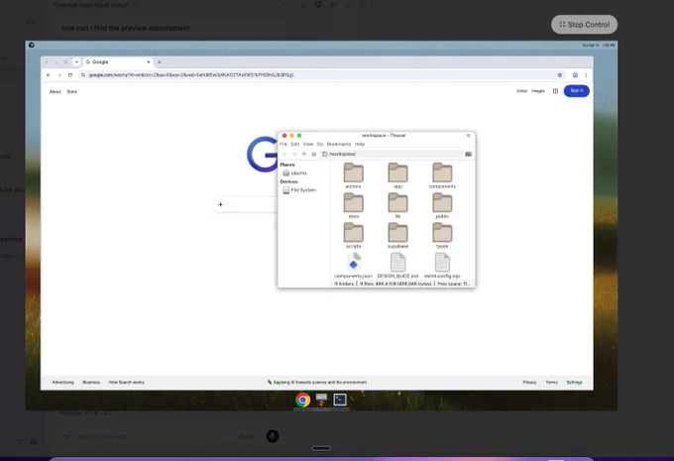The image size is (674, 461).
Task: Open the Google apps grid icon
Action: (555, 91)
